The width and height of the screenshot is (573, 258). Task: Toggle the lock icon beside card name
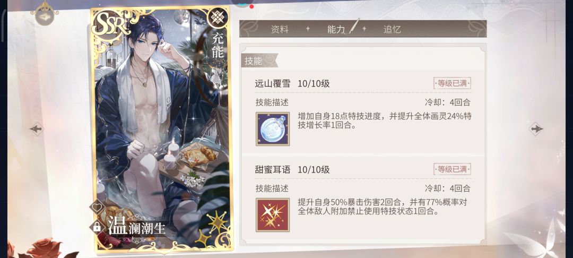click(x=97, y=227)
